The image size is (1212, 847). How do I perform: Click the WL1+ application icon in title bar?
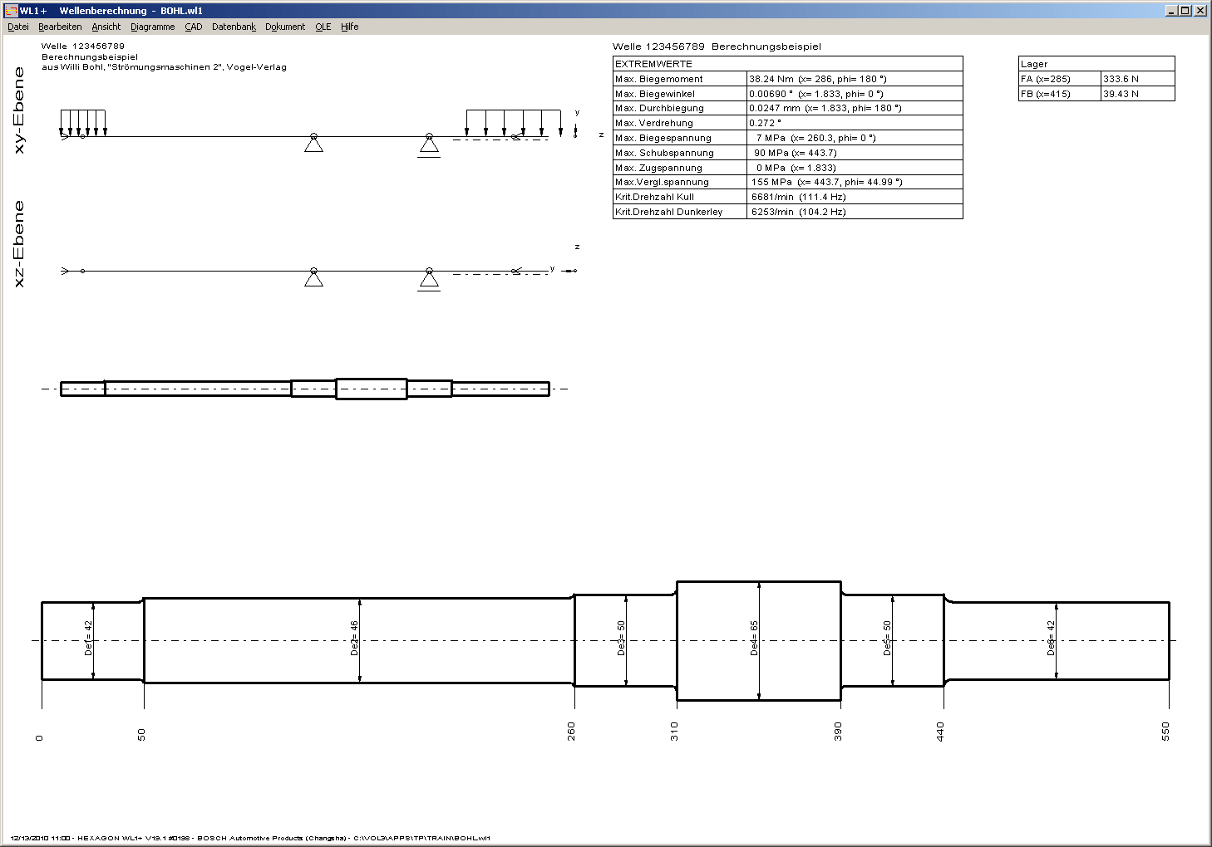click(10, 10)
